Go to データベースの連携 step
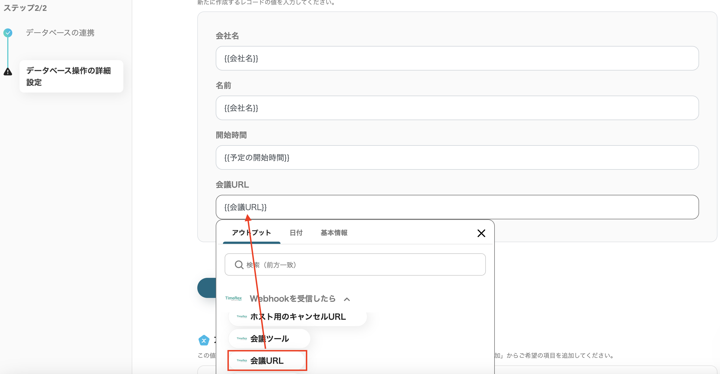 [60, 33]
